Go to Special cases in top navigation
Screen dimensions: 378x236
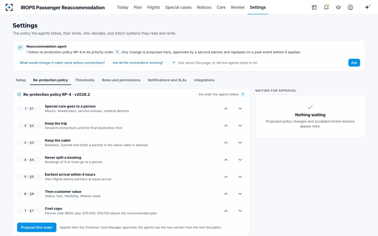coord(178,7)
